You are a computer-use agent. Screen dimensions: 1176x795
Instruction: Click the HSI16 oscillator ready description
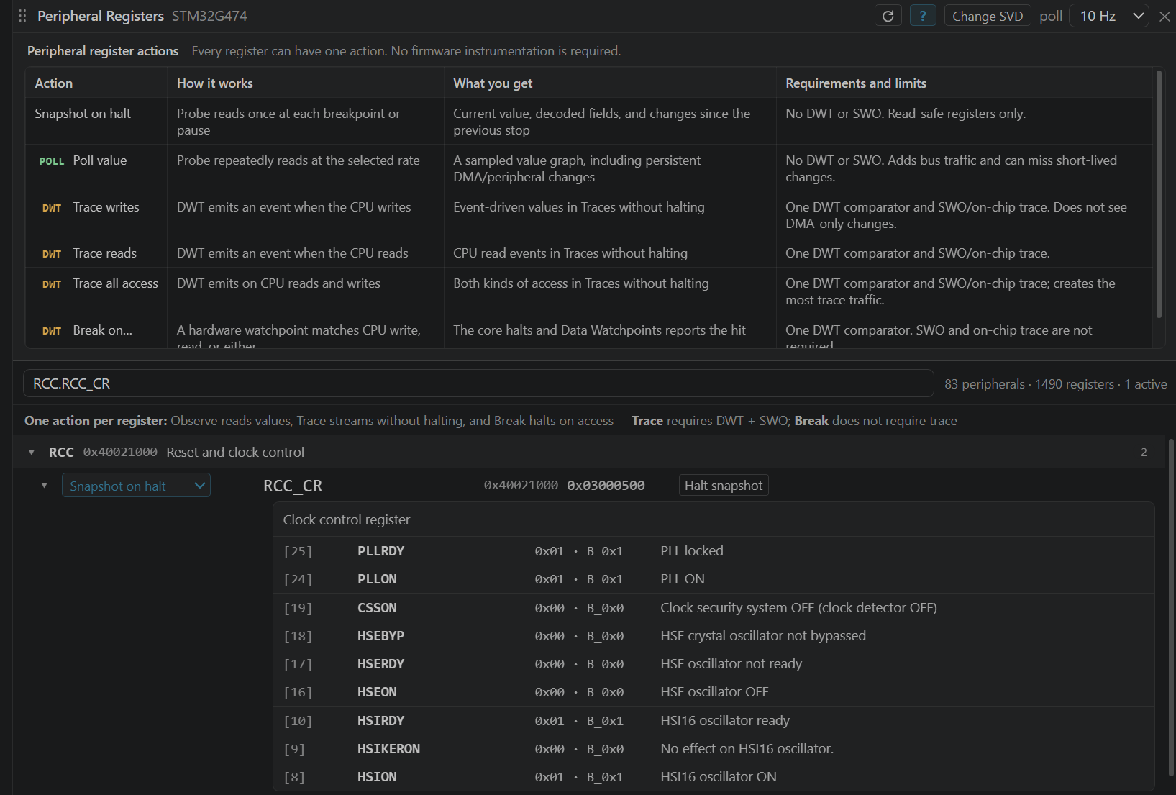[725, 721]
